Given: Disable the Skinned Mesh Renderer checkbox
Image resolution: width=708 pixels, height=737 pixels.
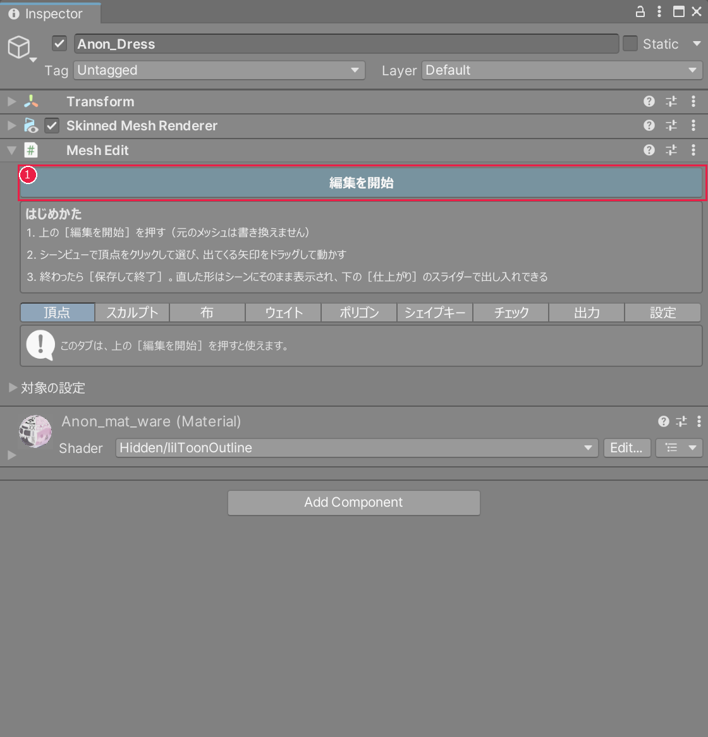Looking at the screenshot, I should click(x=52, y=125).
